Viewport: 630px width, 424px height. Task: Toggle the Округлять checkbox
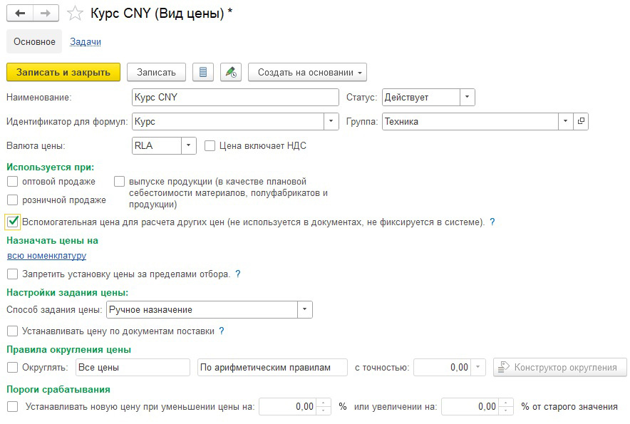12,367
